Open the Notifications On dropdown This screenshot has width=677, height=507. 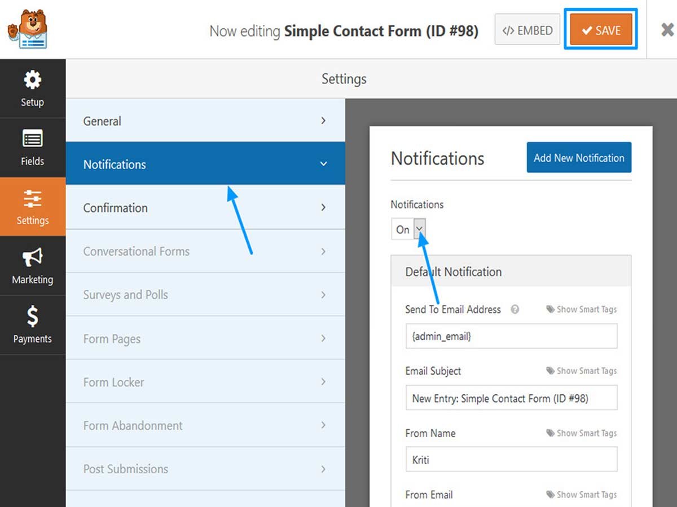[x=408, y=229]
